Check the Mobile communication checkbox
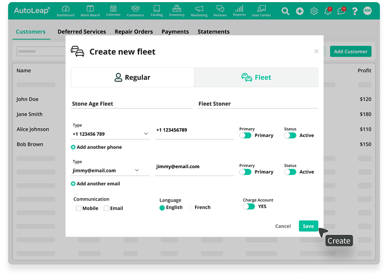The image size is (388, 278). (x=79, y=208)
